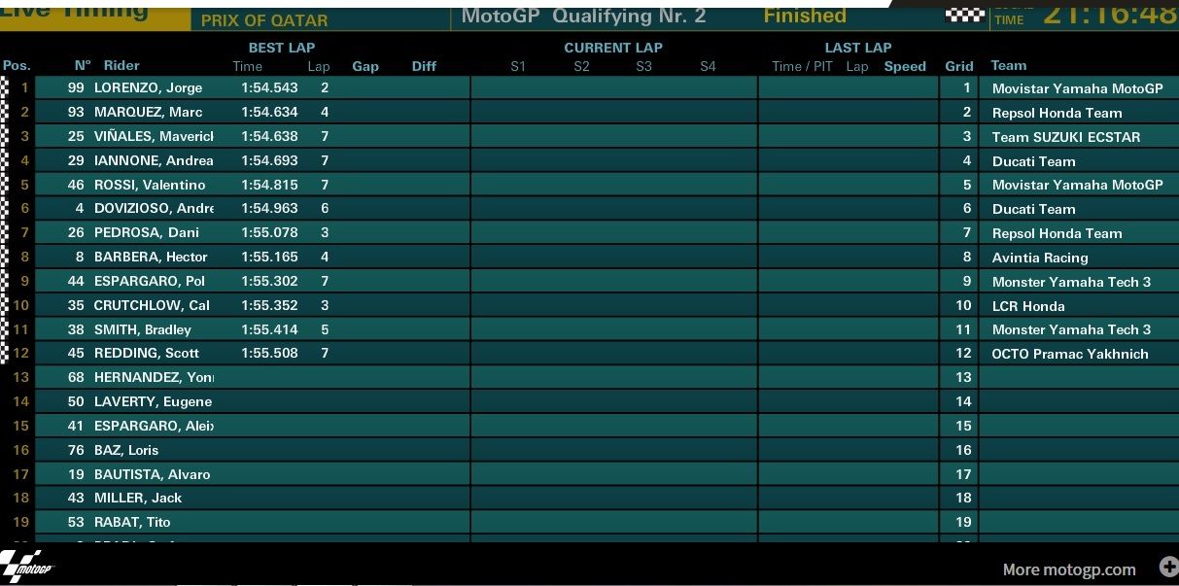Select rider ESPARGARO, Pol
Screen dimensions: 1179x586
click(149, 282)
